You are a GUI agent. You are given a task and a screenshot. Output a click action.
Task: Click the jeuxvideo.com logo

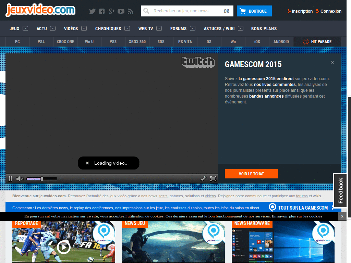click(40, 10)
